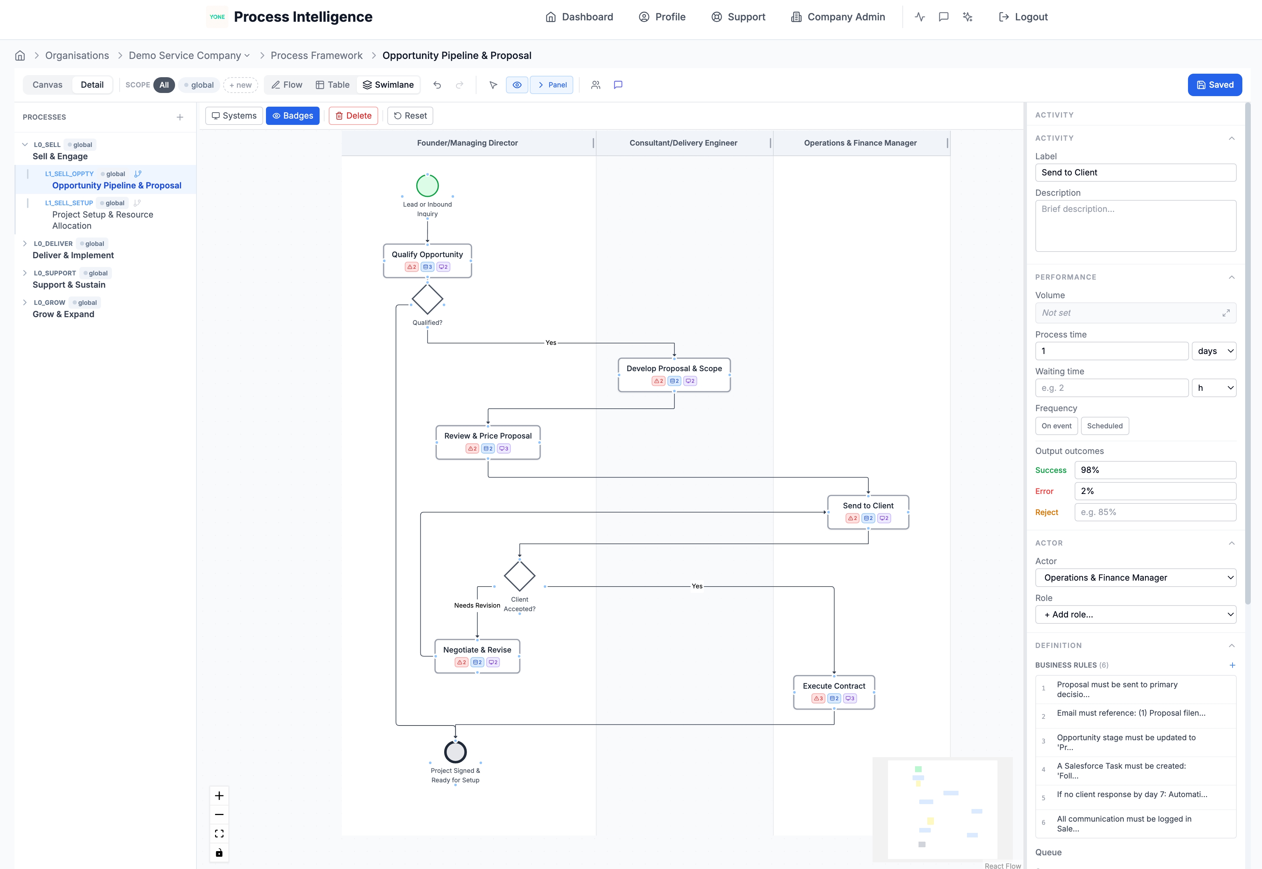This screenshot has height=869, width=1262.
Task: Open the Actor dropdown
Action: tap(1136, 578)
